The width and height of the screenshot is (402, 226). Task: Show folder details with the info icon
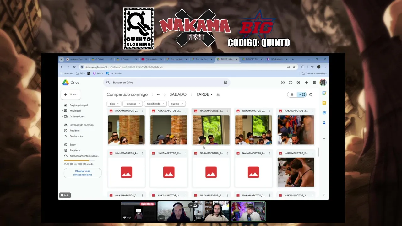[x=311, y=94]
